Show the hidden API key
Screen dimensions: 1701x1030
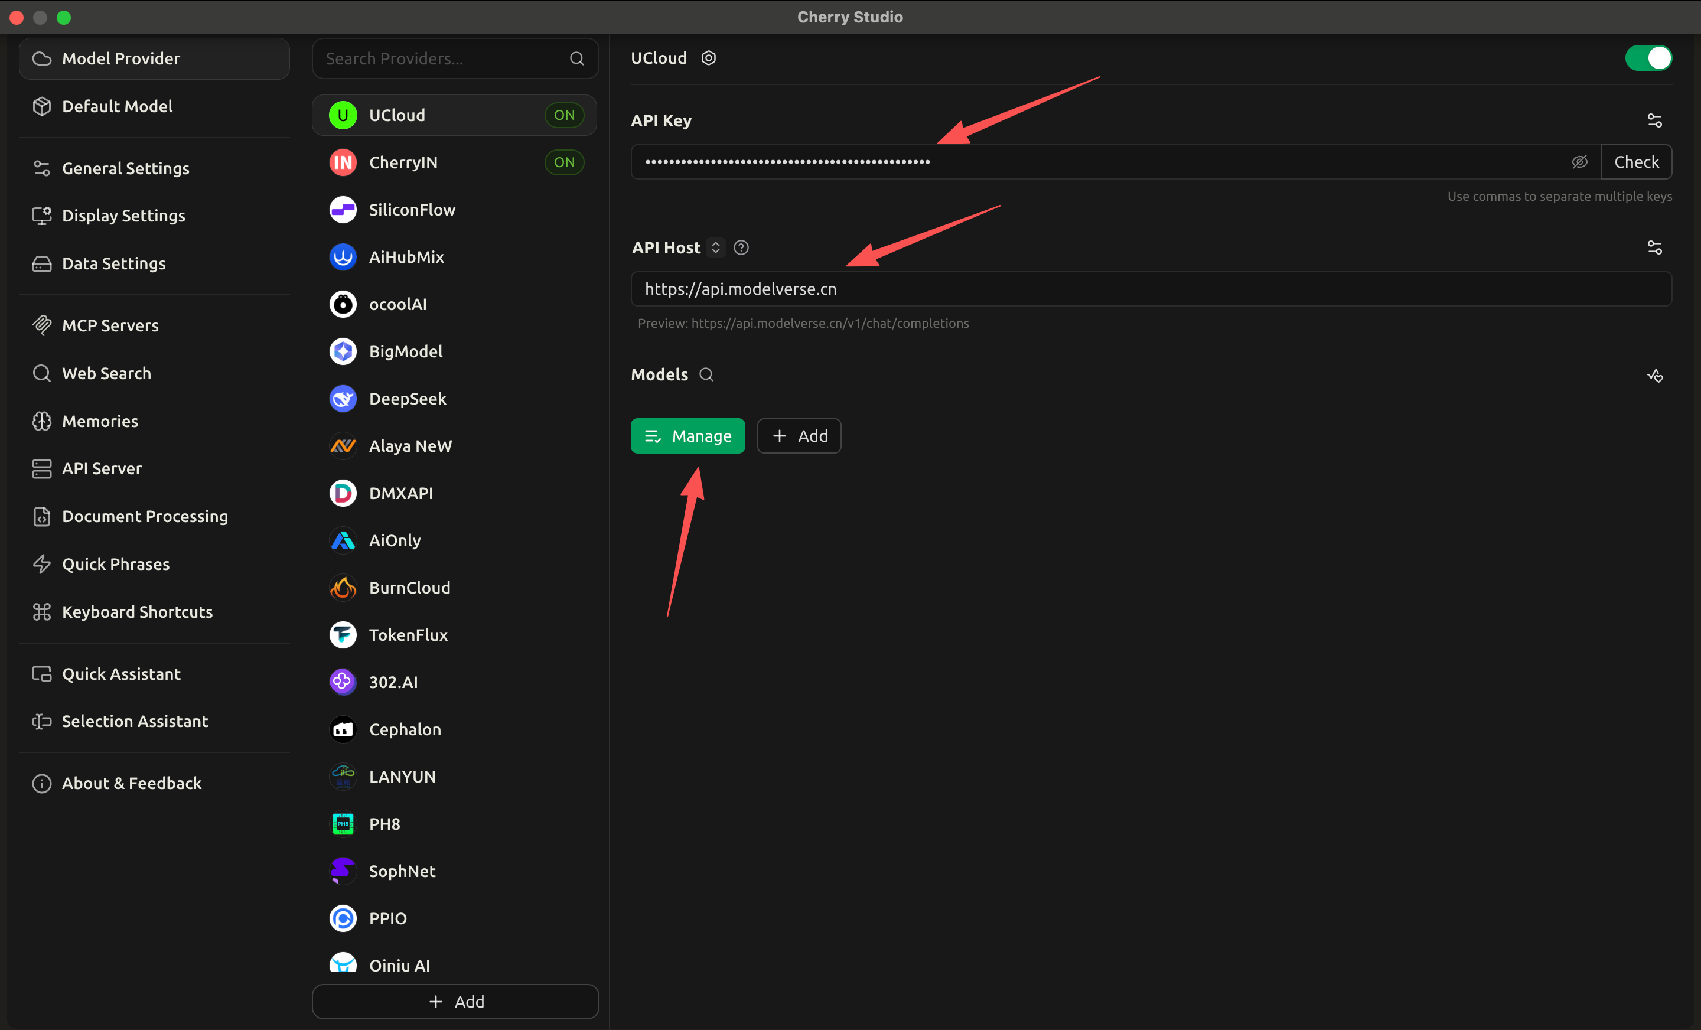[1579, 162]
